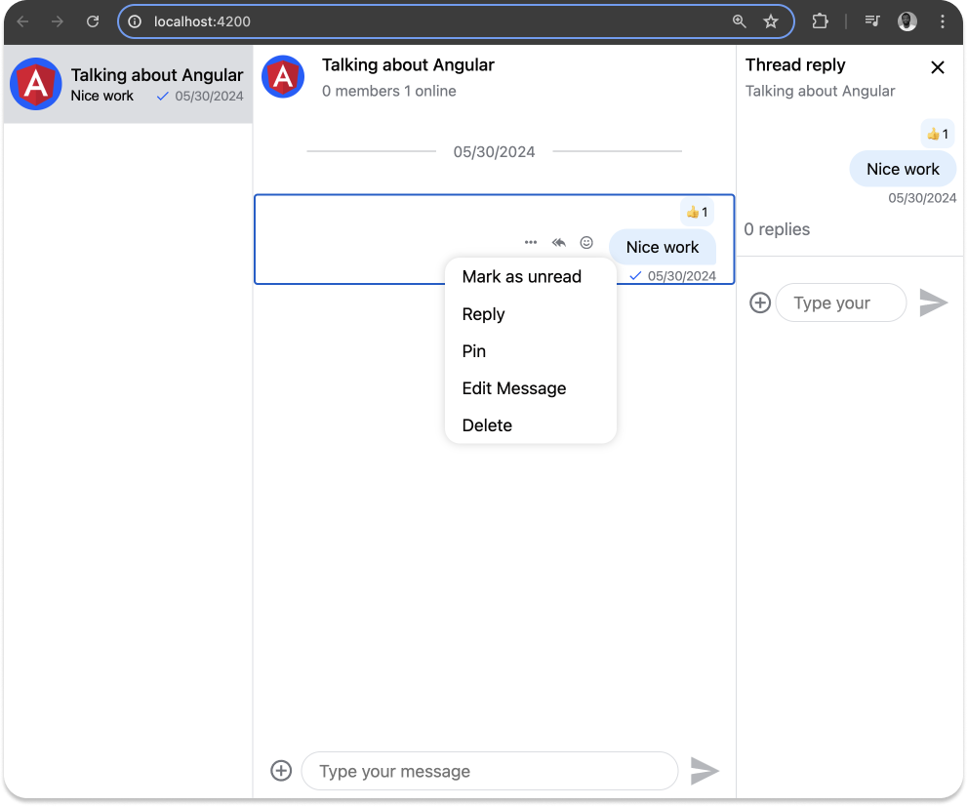The height and width of the screenshot is (806, 967).
Task: Open the media control icon in toolbar
Action: point(872,21)
